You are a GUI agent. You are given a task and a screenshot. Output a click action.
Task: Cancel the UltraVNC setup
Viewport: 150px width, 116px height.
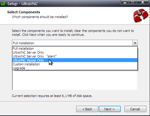point(135,109)
